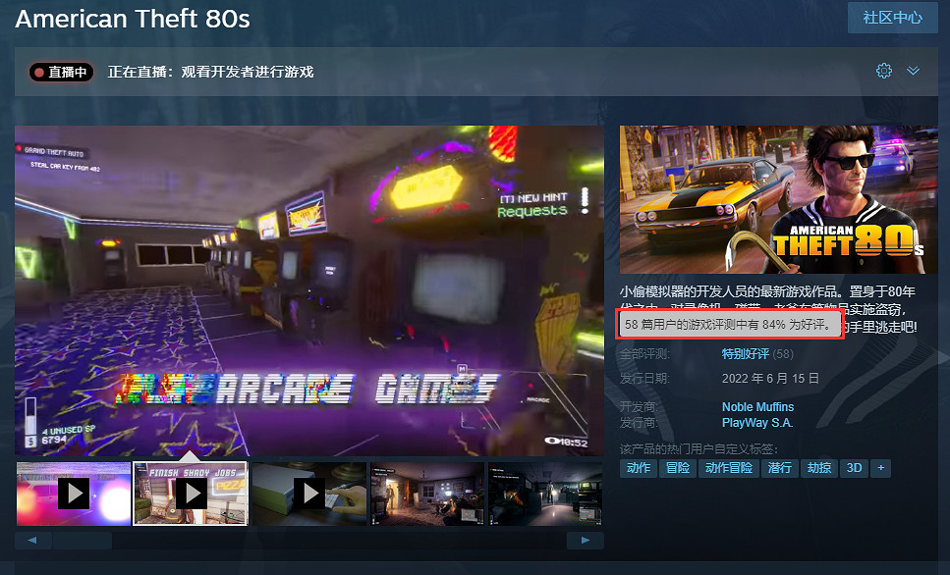Select the 动作 tag
Screen dimensions: 950x575
(637, 468)
